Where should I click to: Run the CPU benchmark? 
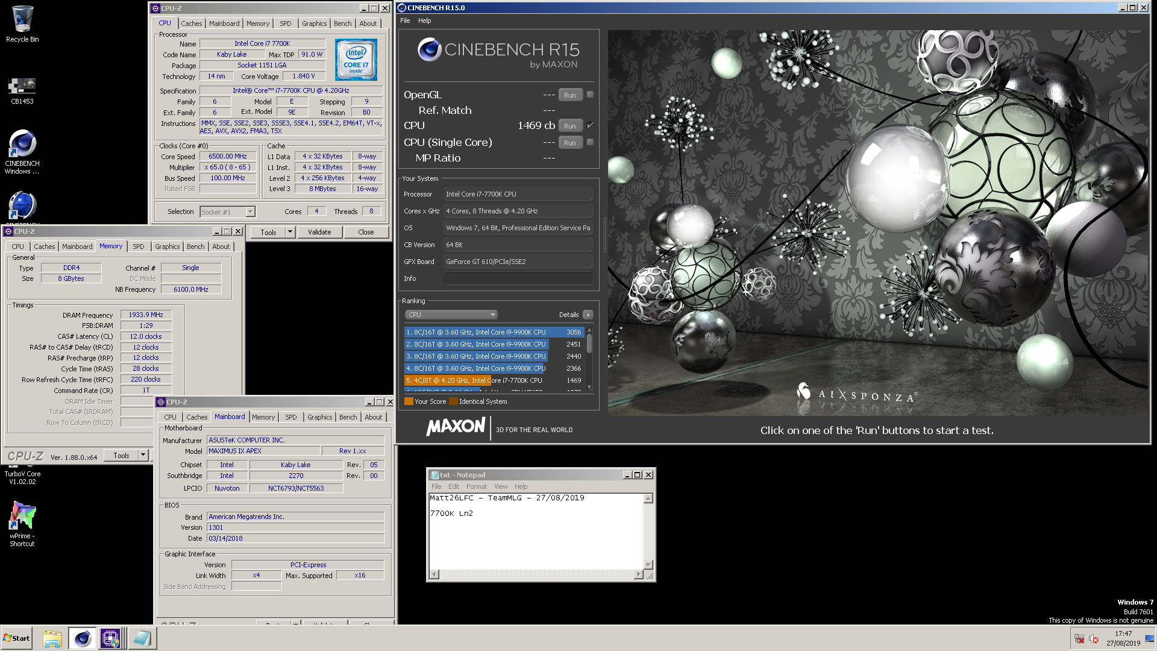pos(570,126)
